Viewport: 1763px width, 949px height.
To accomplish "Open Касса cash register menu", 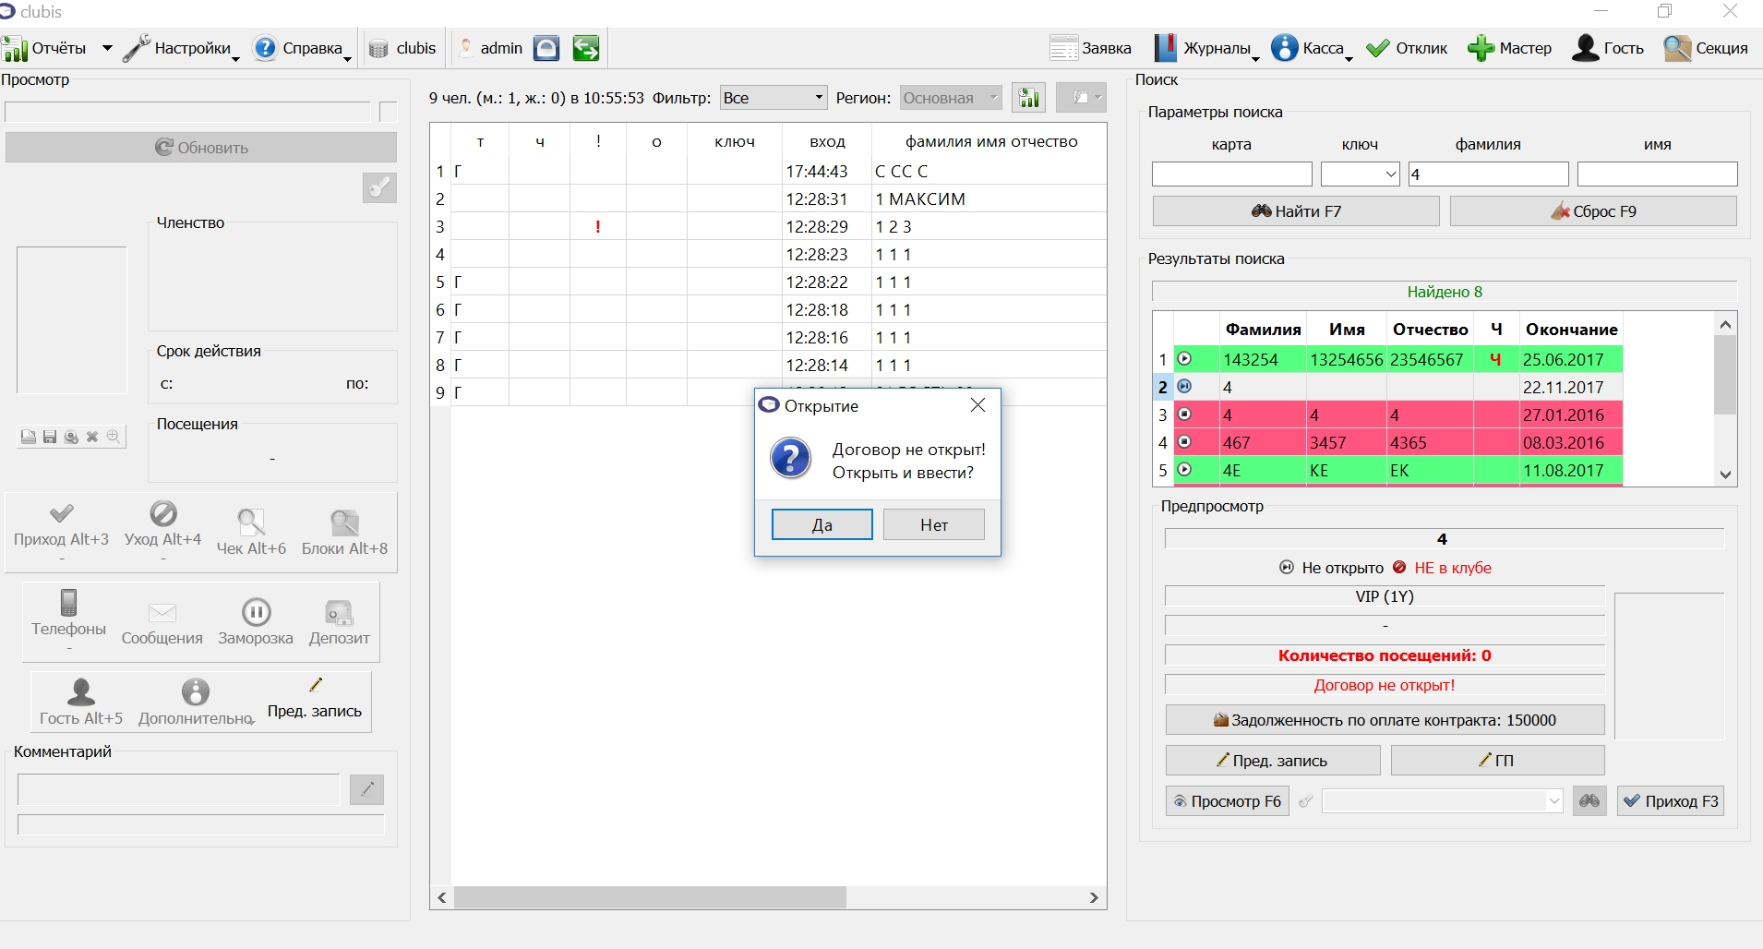I will [x=1311, y=48].
